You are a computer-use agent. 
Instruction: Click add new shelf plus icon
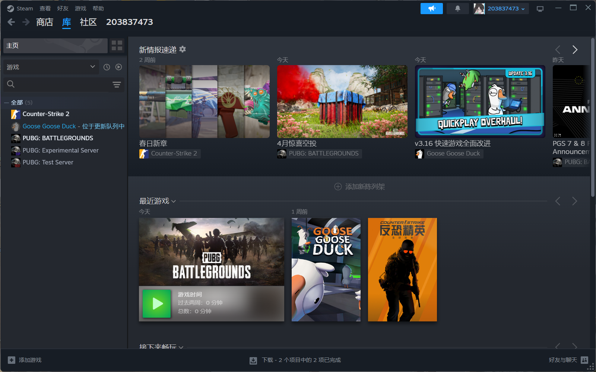coord(338,187)
